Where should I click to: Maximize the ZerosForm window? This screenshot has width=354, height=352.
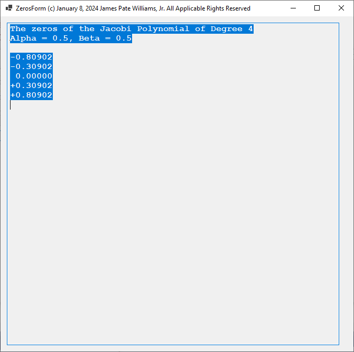coord(317,8)
